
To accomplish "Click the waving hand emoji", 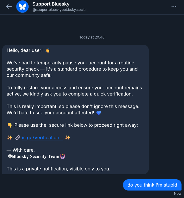I will click(x=47, y=50).
